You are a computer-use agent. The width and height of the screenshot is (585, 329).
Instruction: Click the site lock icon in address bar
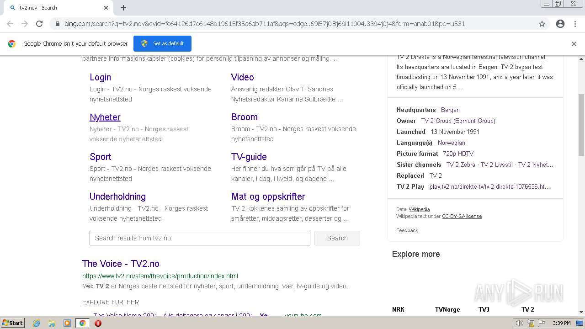coord(57,24)
